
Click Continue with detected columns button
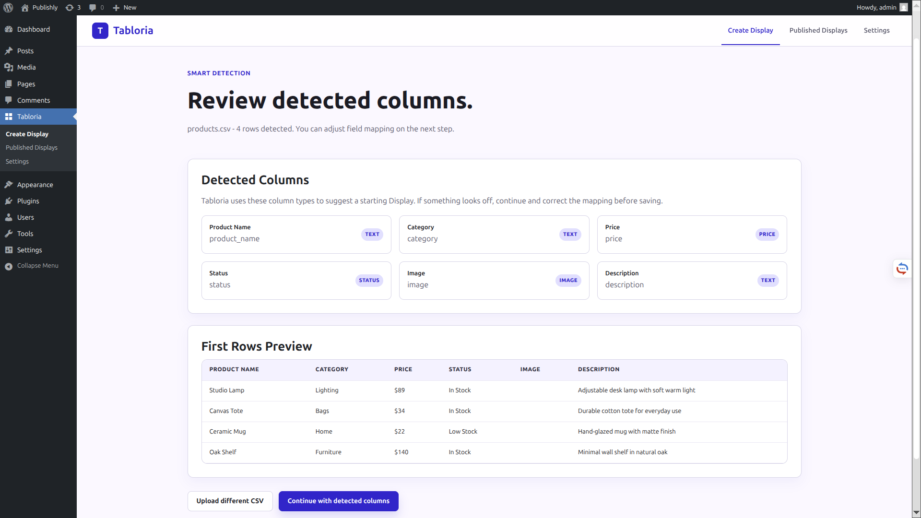tap(338, 501)
